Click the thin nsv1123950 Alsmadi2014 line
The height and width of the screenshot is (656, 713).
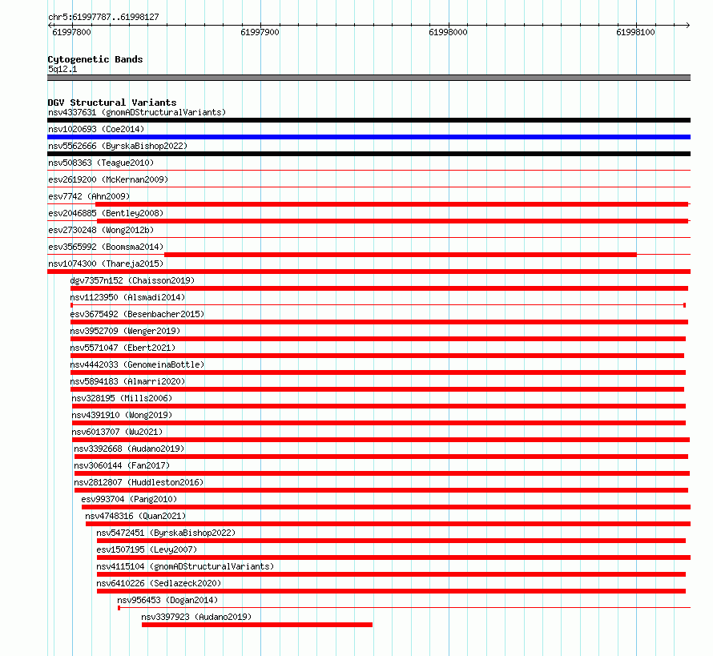tap(378, 305)
